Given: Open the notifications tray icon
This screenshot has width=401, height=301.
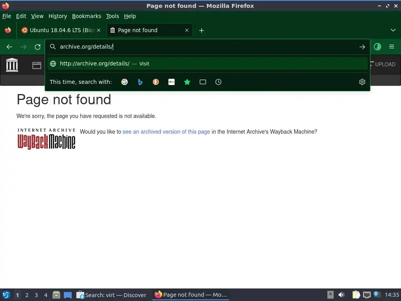Looking at the screenshot, I should (377, 294).
